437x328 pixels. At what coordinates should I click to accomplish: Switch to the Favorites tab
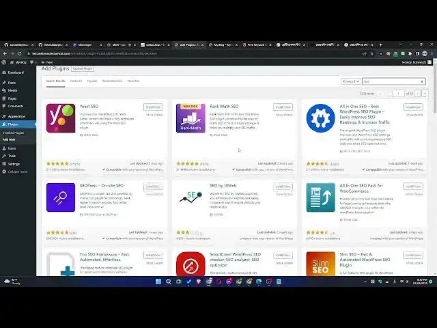point(133,81)
